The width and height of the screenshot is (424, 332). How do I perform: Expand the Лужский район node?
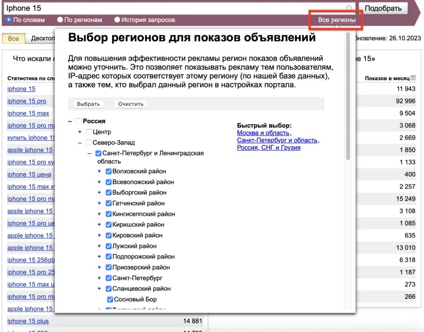click(x=99, y=246)
